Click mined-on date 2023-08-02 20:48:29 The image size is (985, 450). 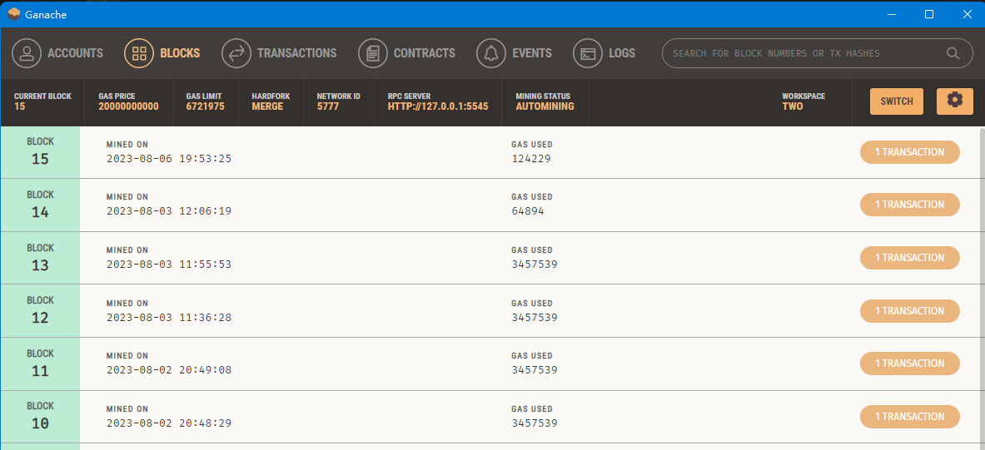(x=169, y=423)
